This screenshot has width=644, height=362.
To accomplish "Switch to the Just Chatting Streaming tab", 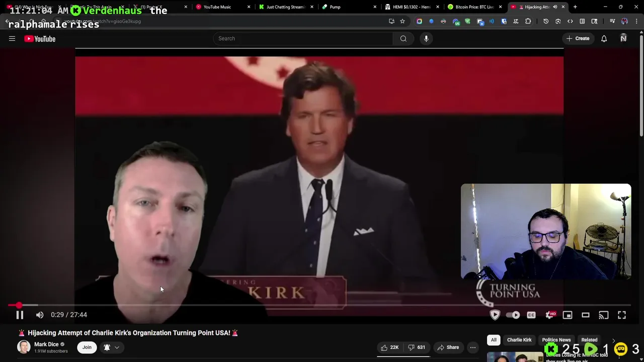I will coord(285,7).
